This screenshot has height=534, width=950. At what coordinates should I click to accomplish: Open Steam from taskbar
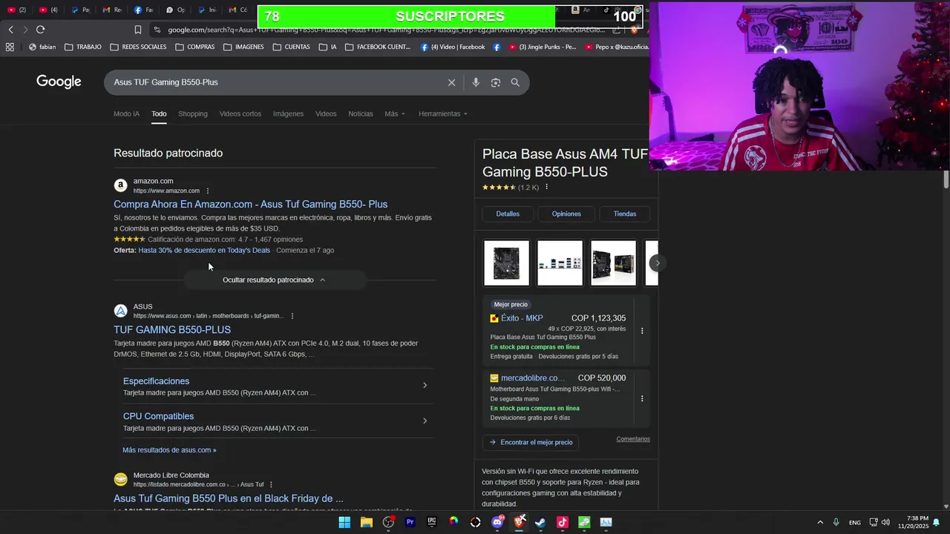(x=540, y=522)
